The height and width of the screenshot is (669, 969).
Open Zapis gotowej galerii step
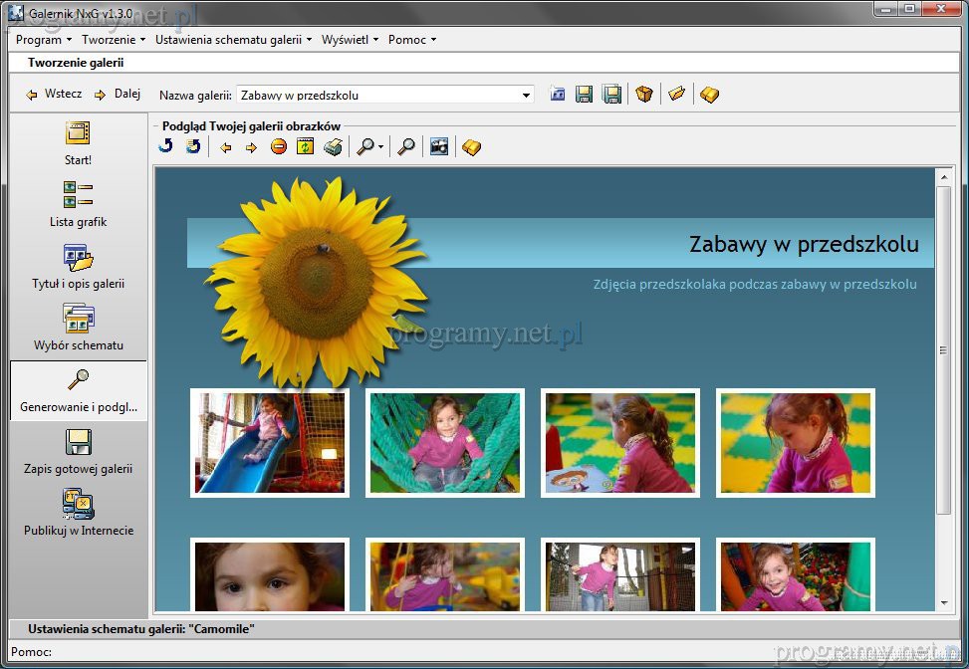tap(78, 442)
